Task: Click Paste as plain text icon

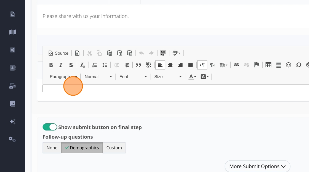Action: coord(120,53)
